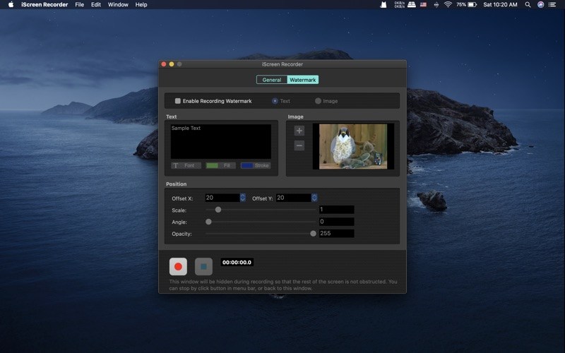Switch to the General tab

coord(271,80)
